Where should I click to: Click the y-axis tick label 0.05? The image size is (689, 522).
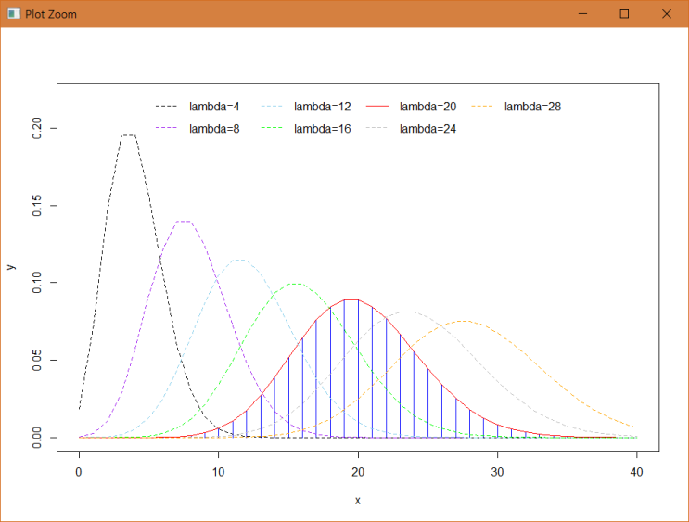pyautogui.click(x=37, y=361)
